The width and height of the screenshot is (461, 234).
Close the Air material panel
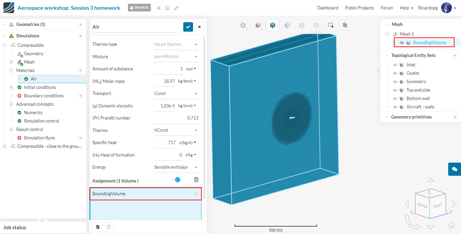(199, 27)
